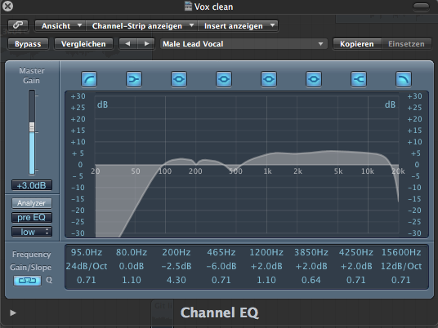Enable the Analyzer button
The width and height of the screenshot is (438, 328).
click(x=32, y=203)
